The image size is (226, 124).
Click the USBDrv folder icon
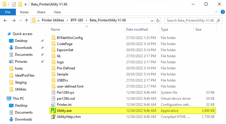(53, 80)
